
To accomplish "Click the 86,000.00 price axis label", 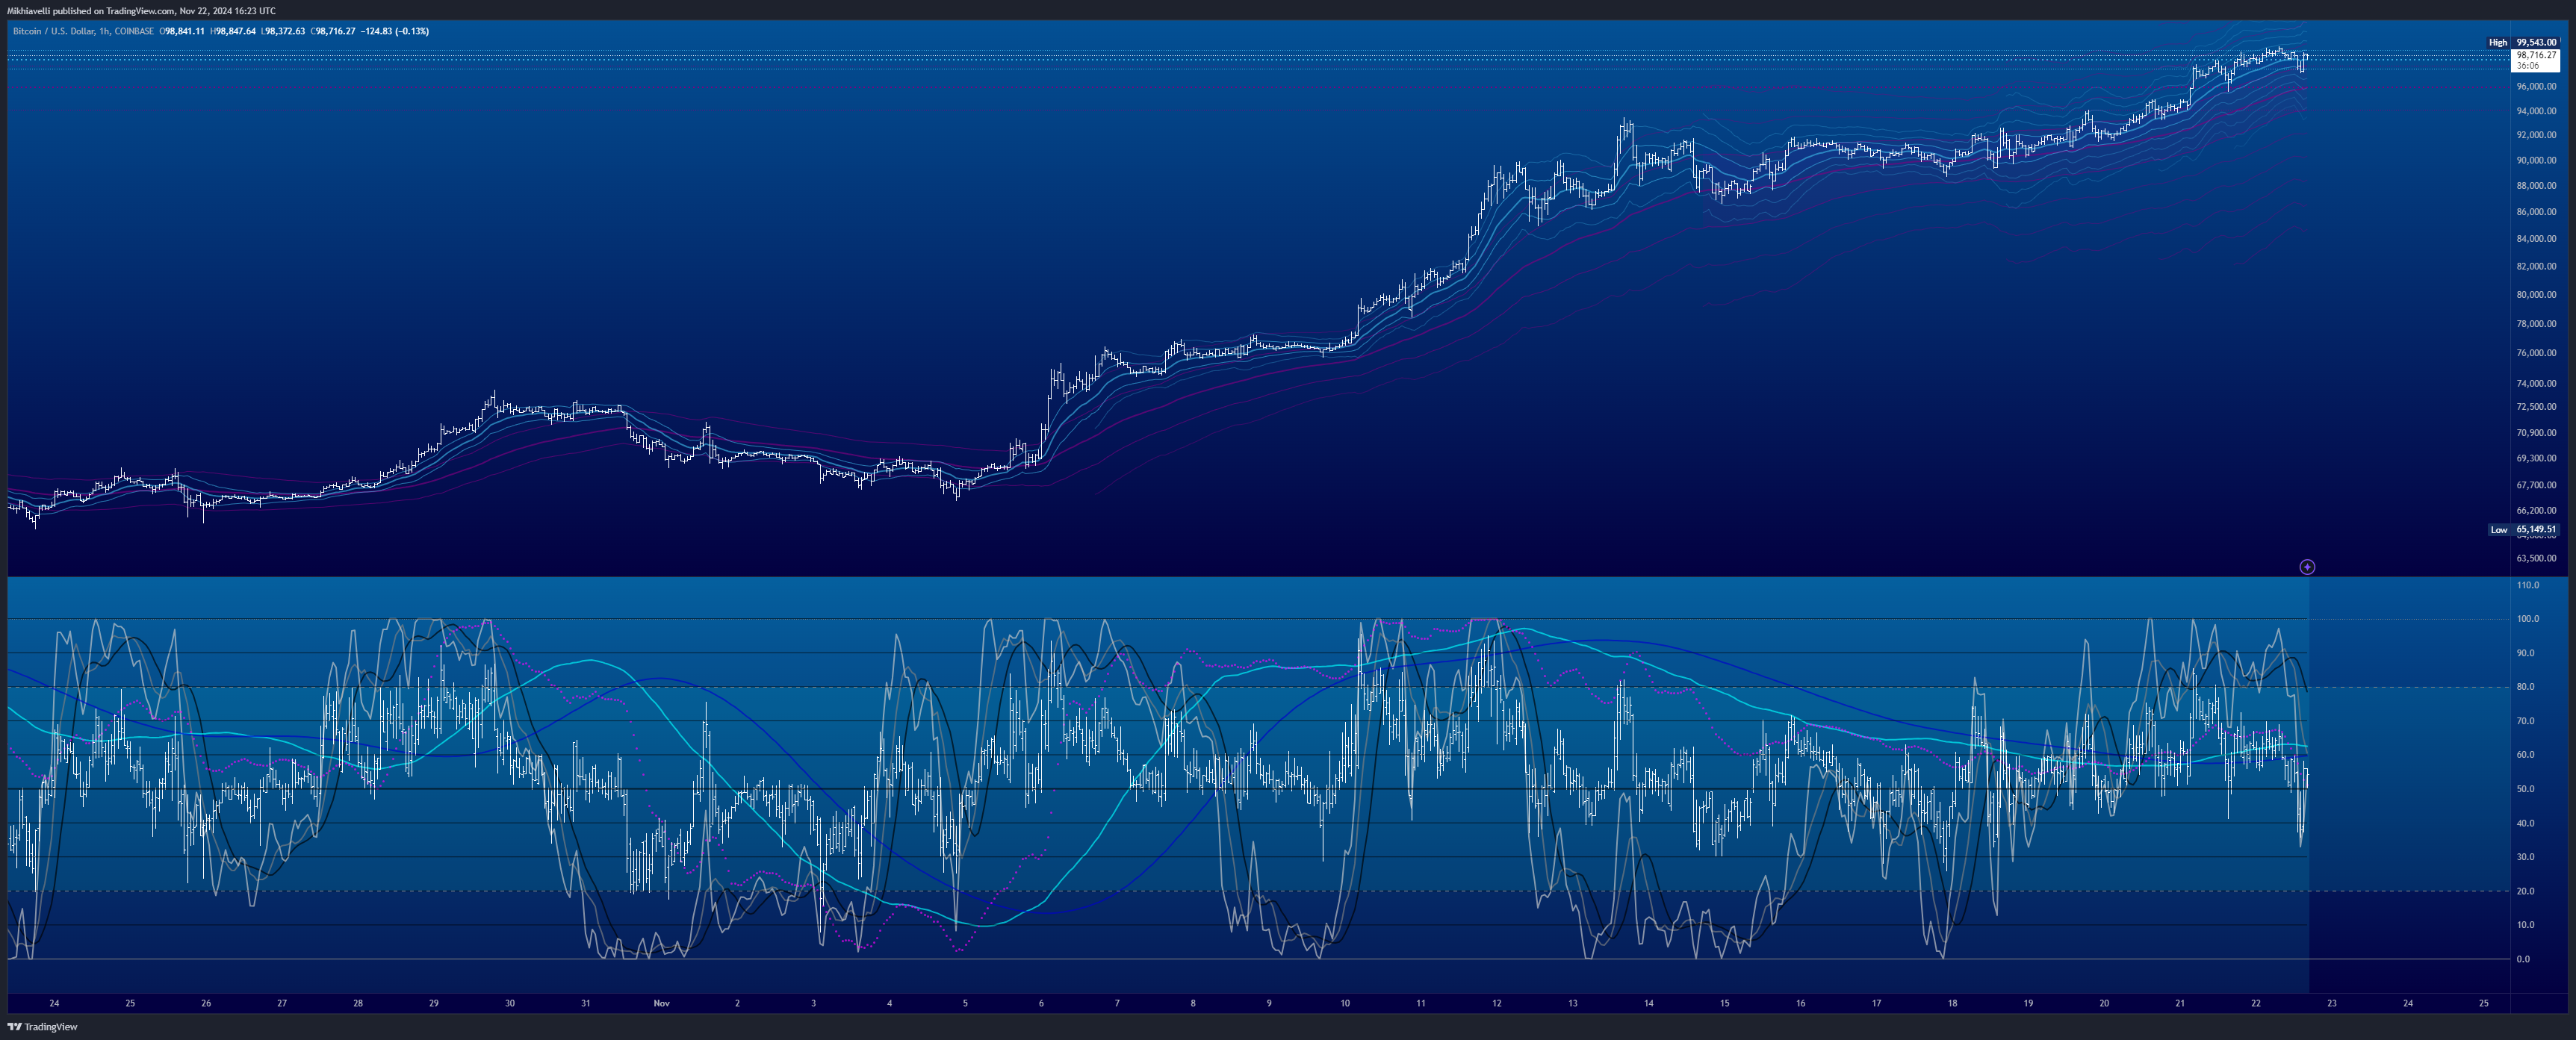I will pyautogui.click(x=2536, y=212).
